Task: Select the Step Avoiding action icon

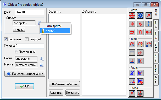Action: (140, 93)
